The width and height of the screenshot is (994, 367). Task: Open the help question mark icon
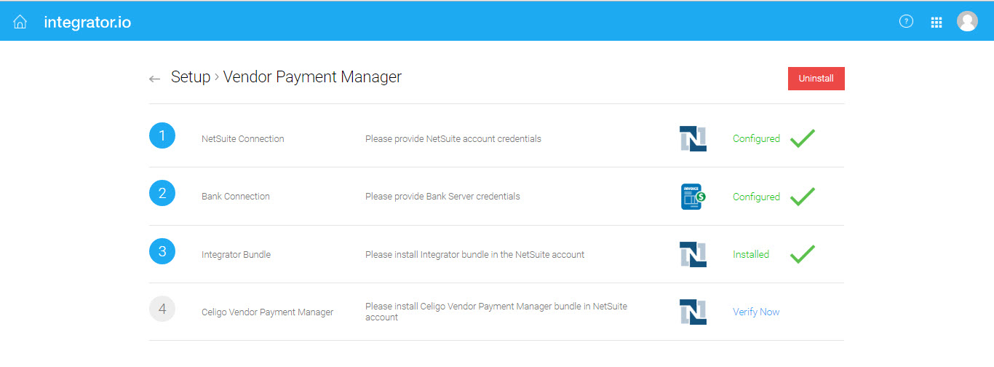[906, 22]
